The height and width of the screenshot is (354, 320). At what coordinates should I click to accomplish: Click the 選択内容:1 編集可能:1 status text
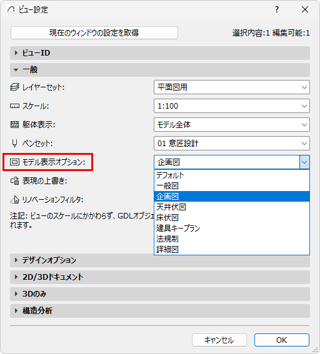[271, 33]
